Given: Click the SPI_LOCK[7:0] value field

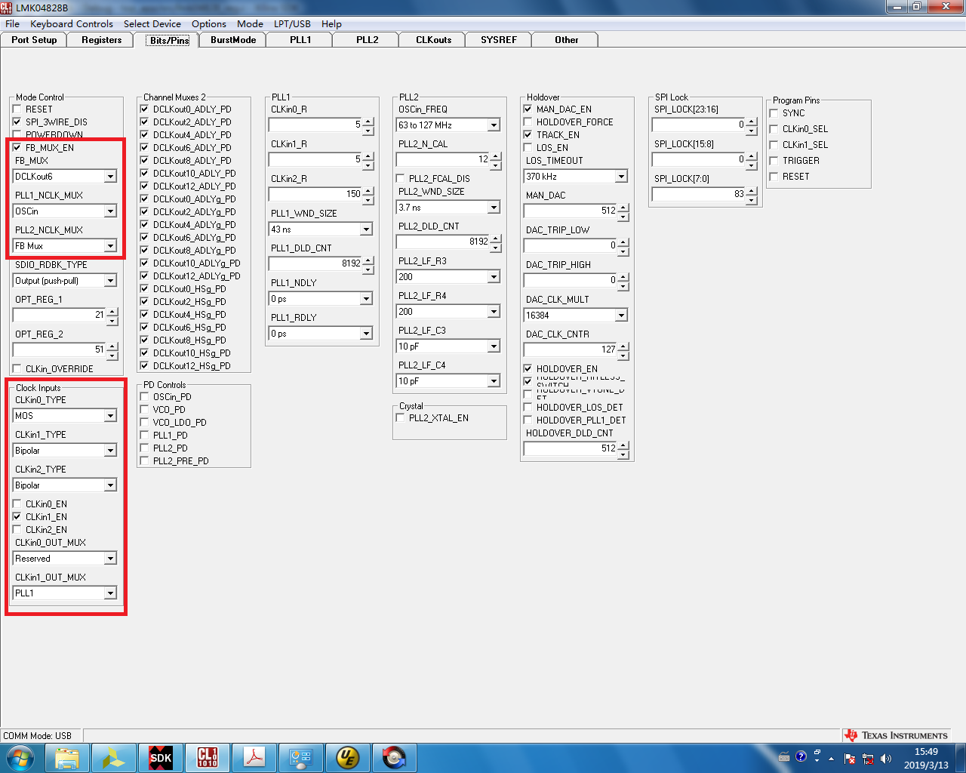Looking at the screenshot, I should pos(699,195).
